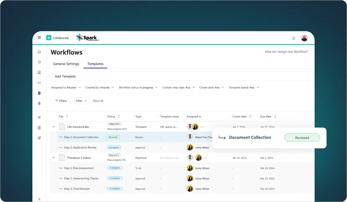
Task: Open 'How do I assign new Workflow?' link
Action: pyautogui.click(x=286, y=52)
